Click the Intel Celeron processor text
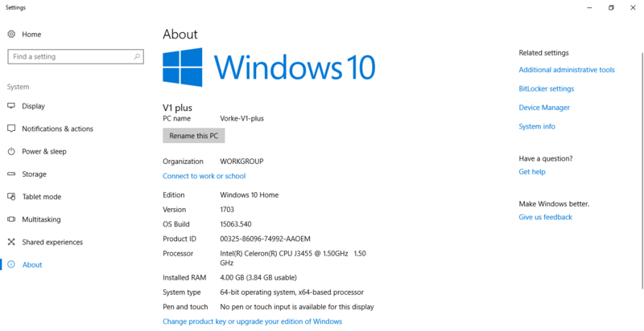The width and height of the screenshot is (644, 331). tap(293, 258)
